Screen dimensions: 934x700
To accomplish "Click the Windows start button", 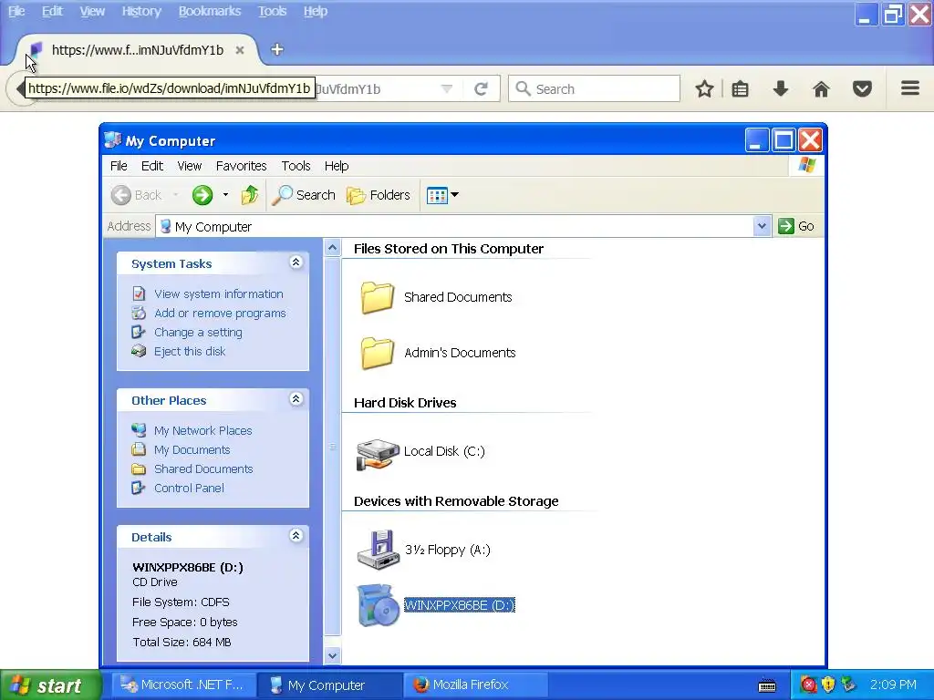I will coord(50,685).
